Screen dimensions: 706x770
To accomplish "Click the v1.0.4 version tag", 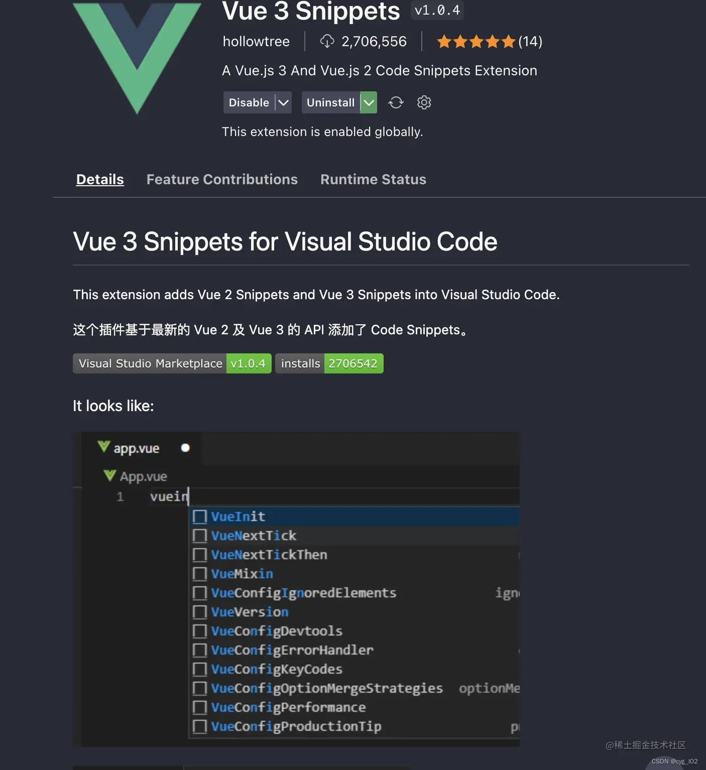I will 437,10.
